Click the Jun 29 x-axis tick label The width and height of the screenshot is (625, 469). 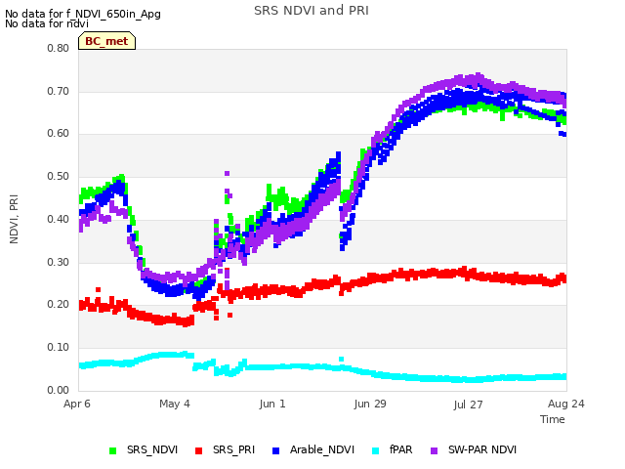tap(370, 404)
